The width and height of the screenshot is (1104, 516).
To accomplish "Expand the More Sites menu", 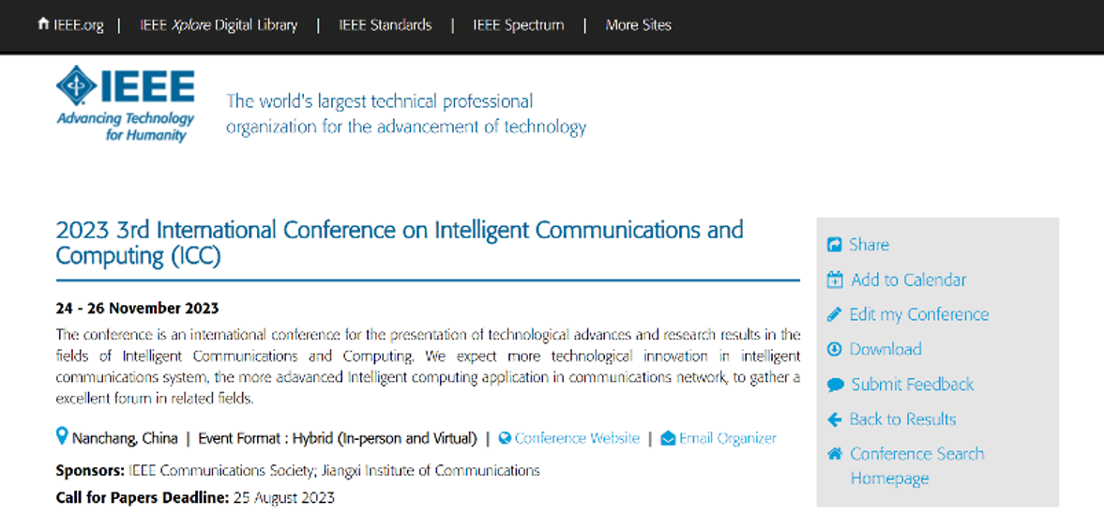I will point(638,25).
